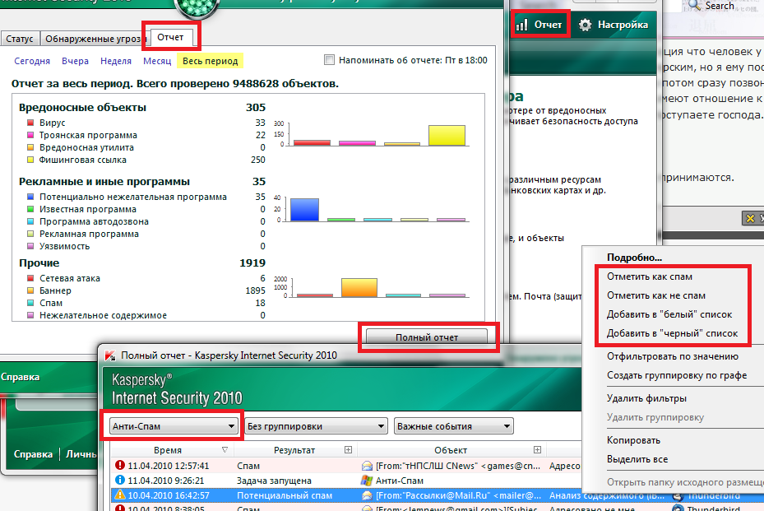Screen dimensions: 764x511
Task: Click red swatch next to Вирус
Action: 30,123
